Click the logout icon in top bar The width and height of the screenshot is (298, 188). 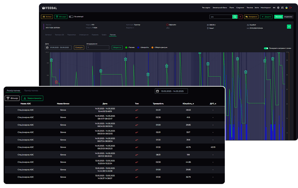(x=291, y=7)
